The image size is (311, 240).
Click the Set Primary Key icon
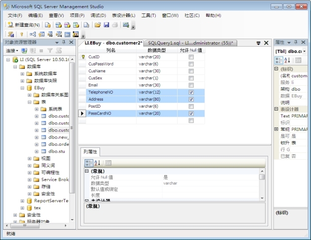21,34
